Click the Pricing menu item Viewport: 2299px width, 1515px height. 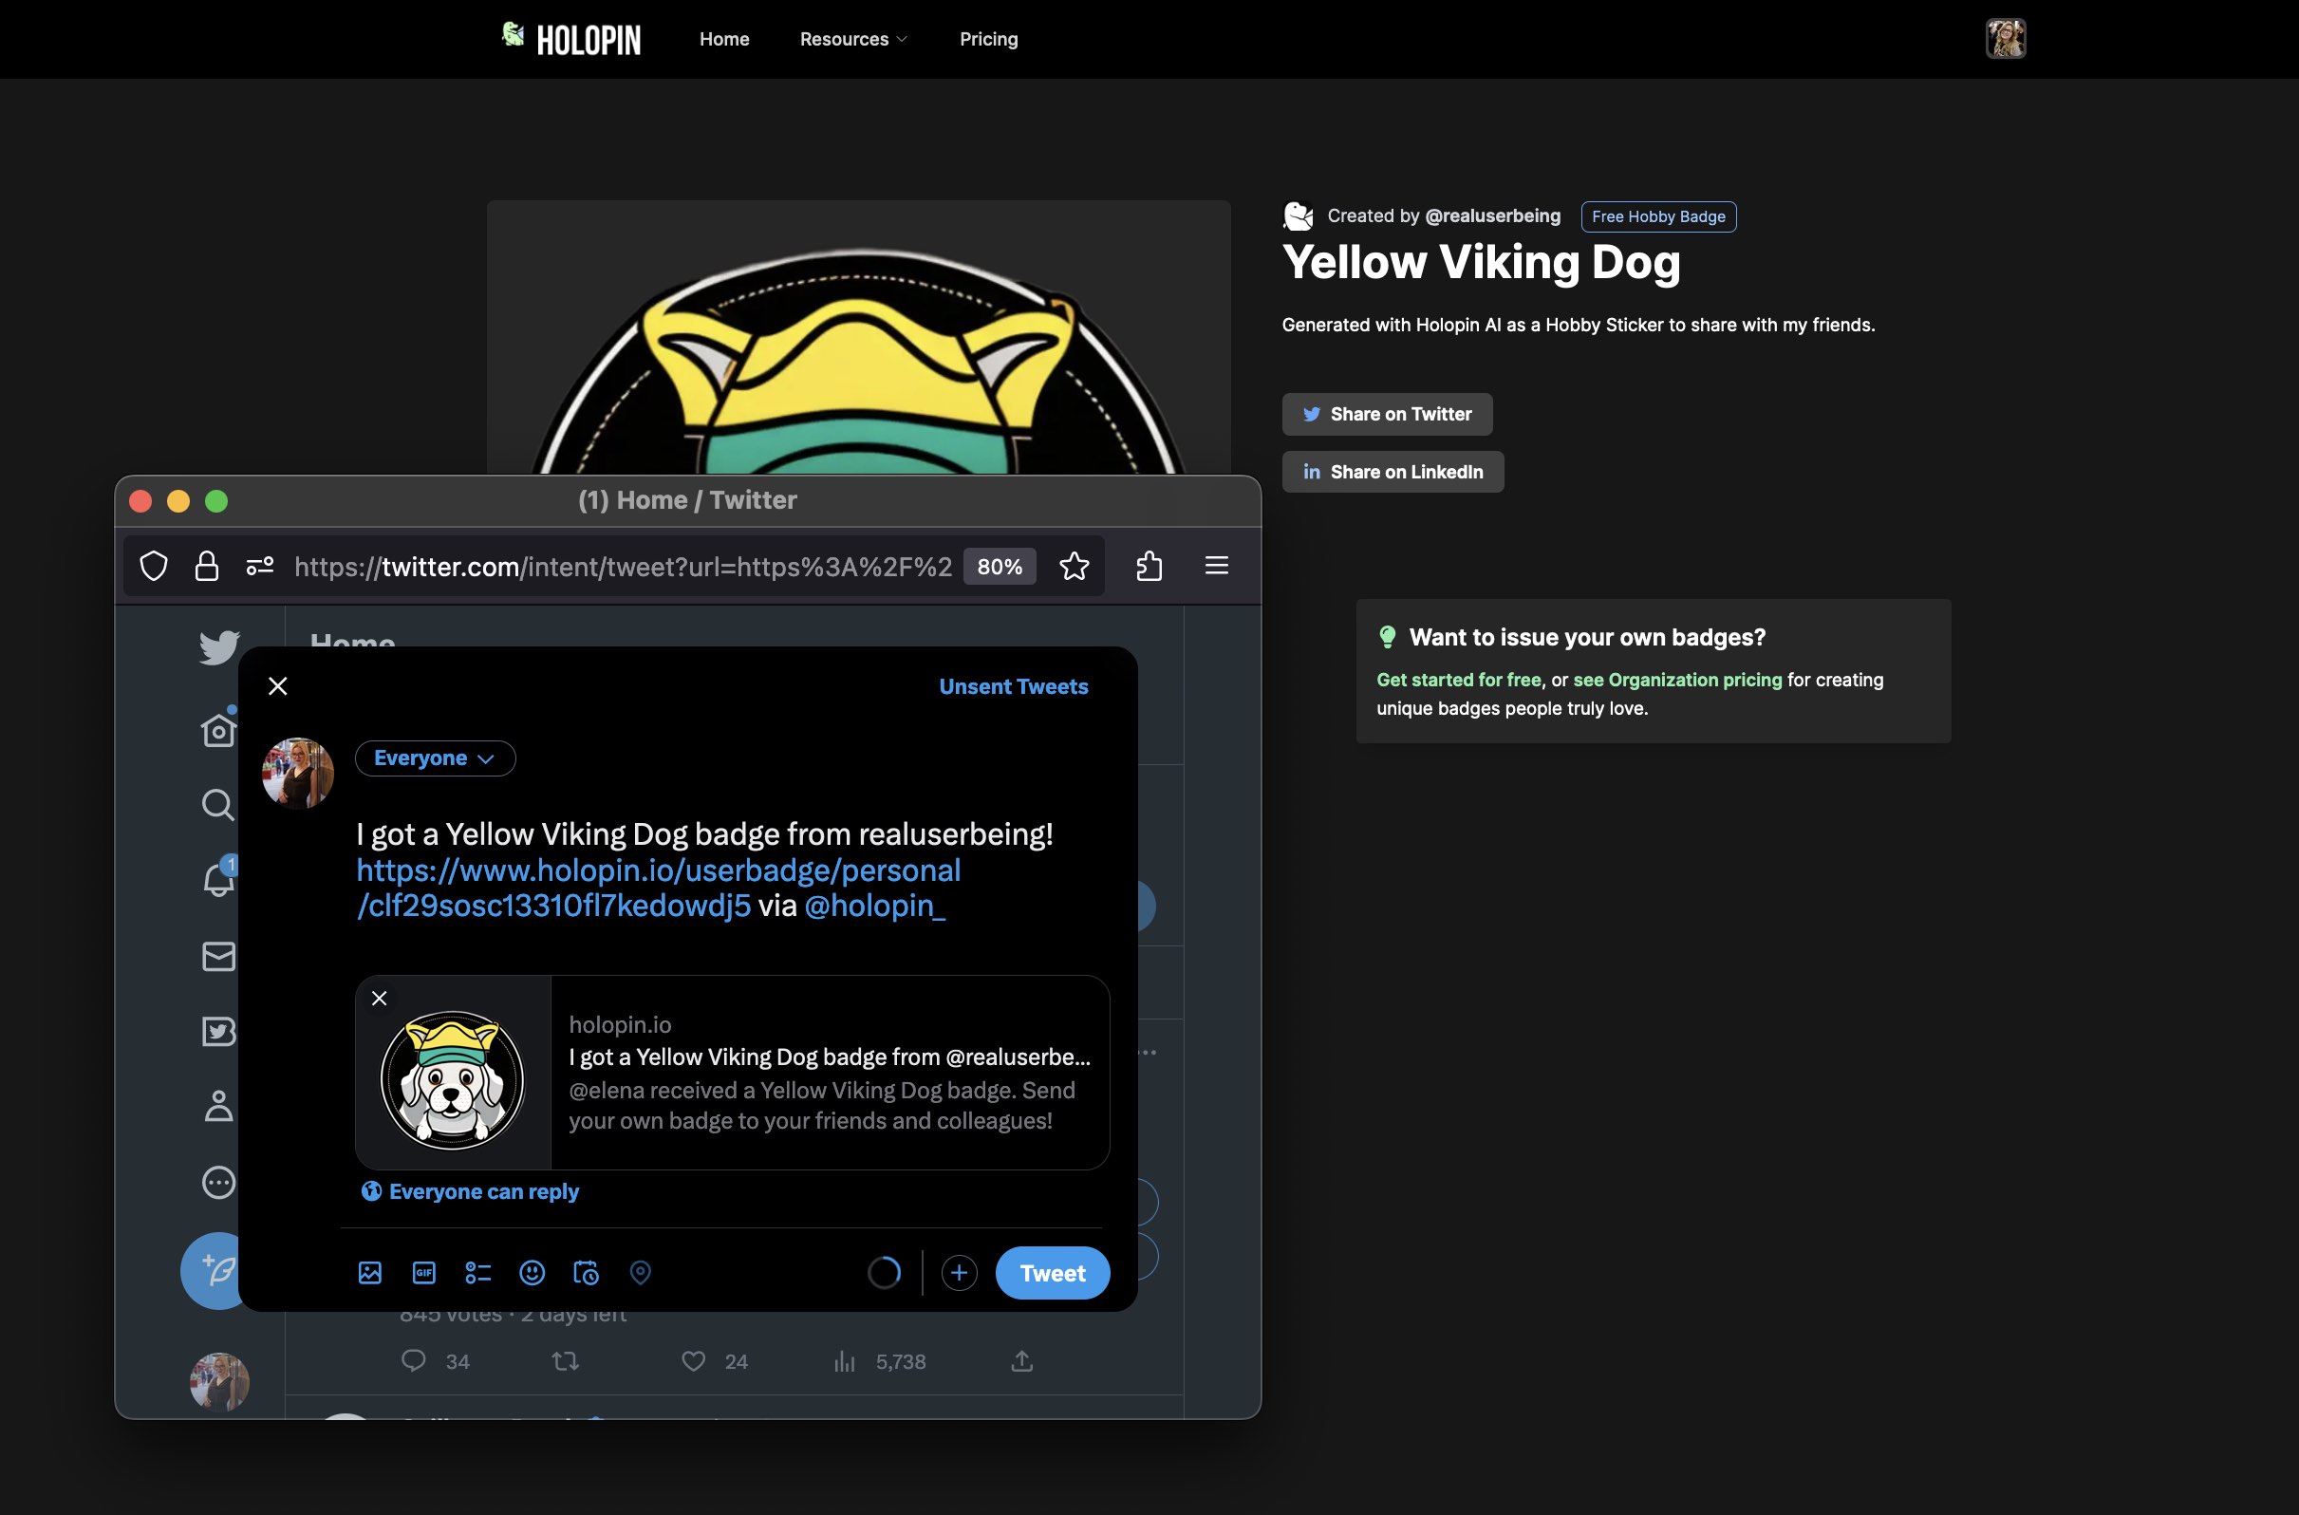click(x=989, y=37)
